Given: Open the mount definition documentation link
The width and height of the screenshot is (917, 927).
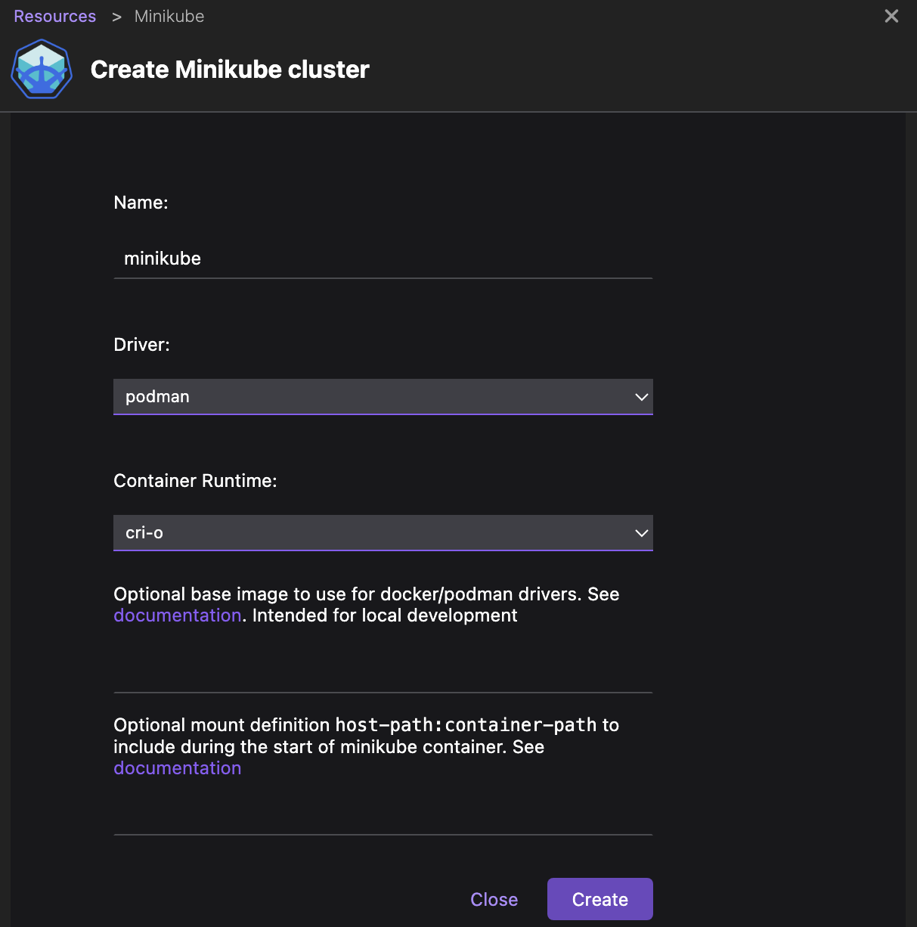Looking at the screenshot, I should pos(177,767).
